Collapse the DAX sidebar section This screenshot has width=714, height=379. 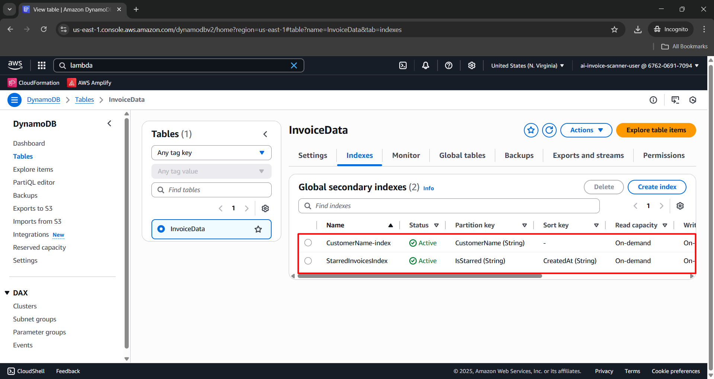[7, 293]
